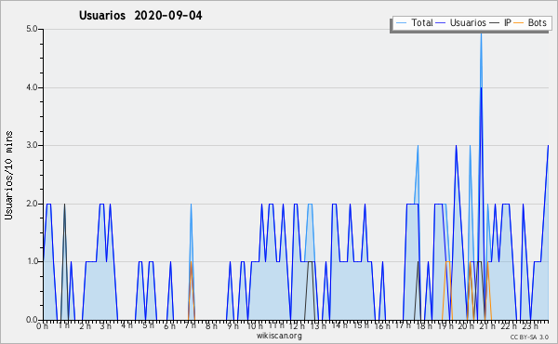Screen dimensions: 558x344
Task: Click the chart title Usuarios 2020-09-04
Action: point(140,16)
